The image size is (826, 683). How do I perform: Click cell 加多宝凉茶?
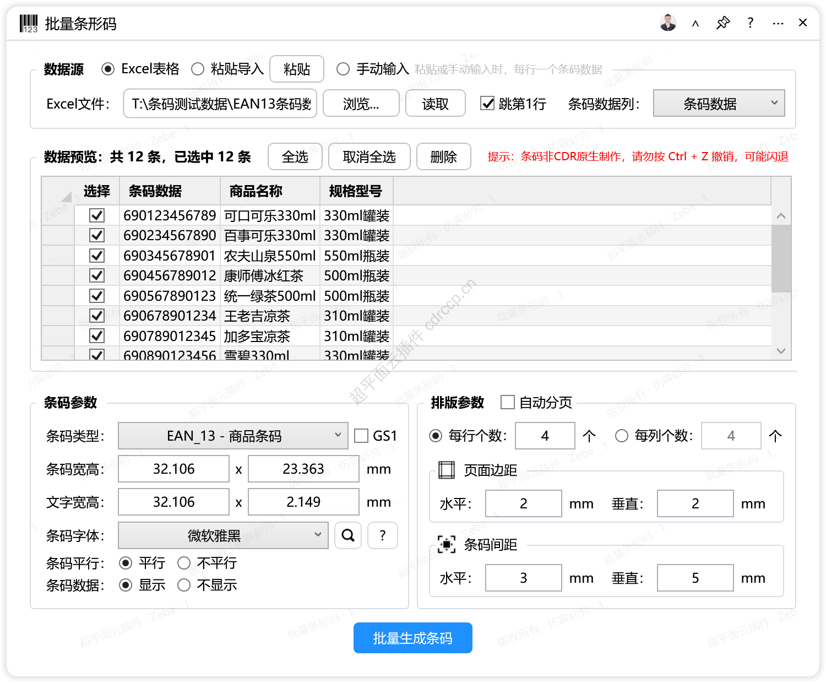270,336
